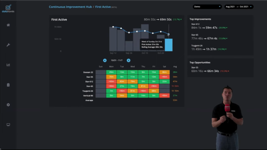Image resolution: width=267 pixels, height=150 pixels.
Task: Click Tsugami-26 Monday cell 1m
Action: 111,91
